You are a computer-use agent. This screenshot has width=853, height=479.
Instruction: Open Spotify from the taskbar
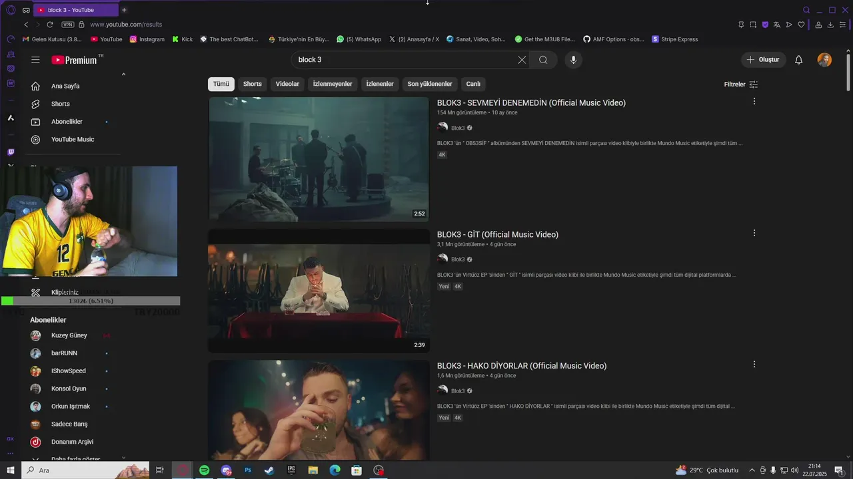(x=204, y=470)
